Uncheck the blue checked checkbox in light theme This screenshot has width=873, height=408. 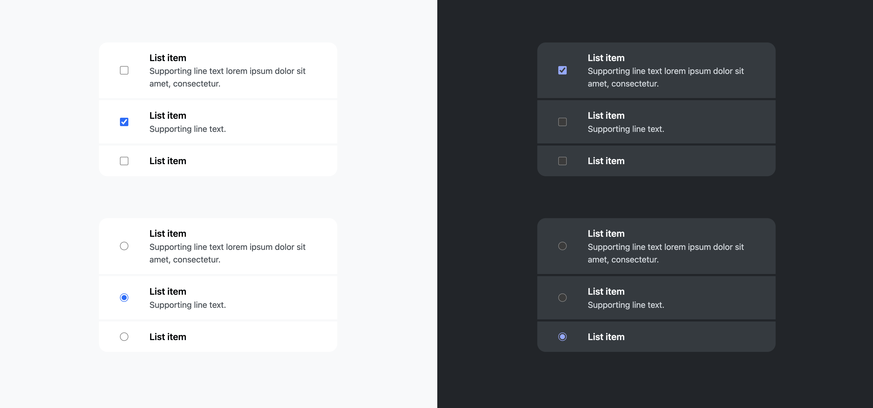pos(124,122)
